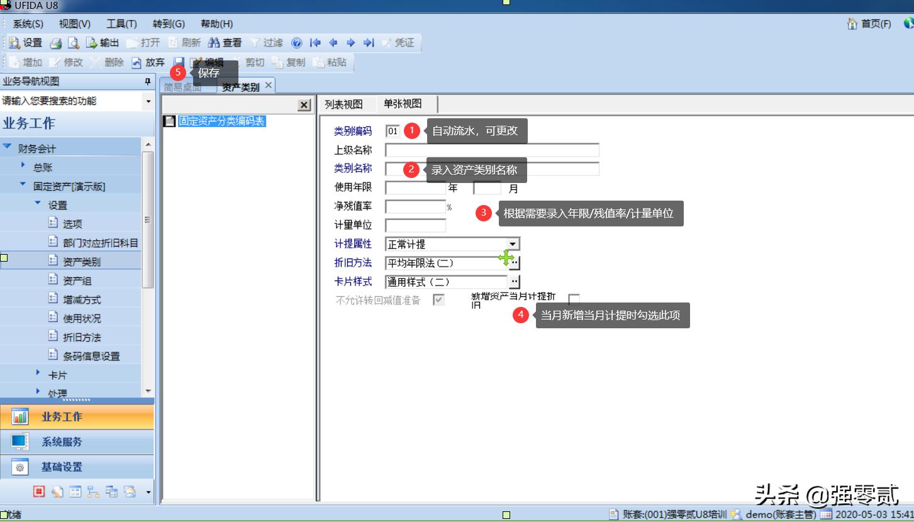914x522 pixels.
Task: Open help with the blue question icon
Action: [x=297, y=43]
